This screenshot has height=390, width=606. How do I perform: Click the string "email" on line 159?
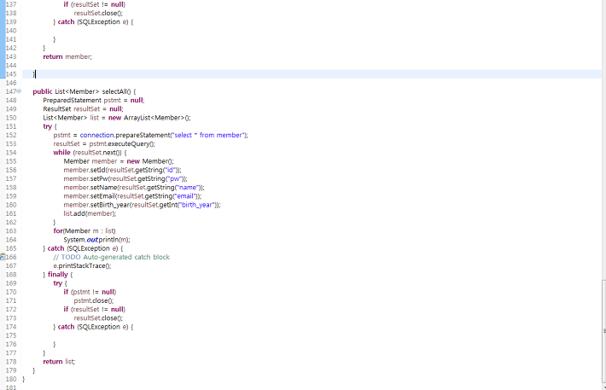click(x=184, y=196)
